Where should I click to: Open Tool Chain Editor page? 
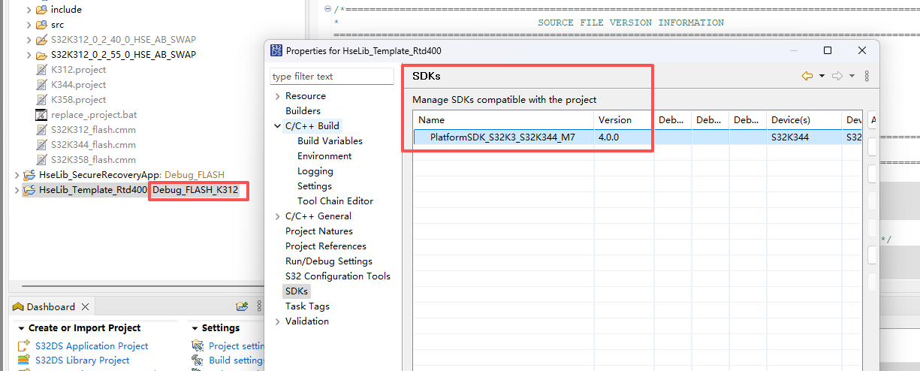[x=335, y=201]
